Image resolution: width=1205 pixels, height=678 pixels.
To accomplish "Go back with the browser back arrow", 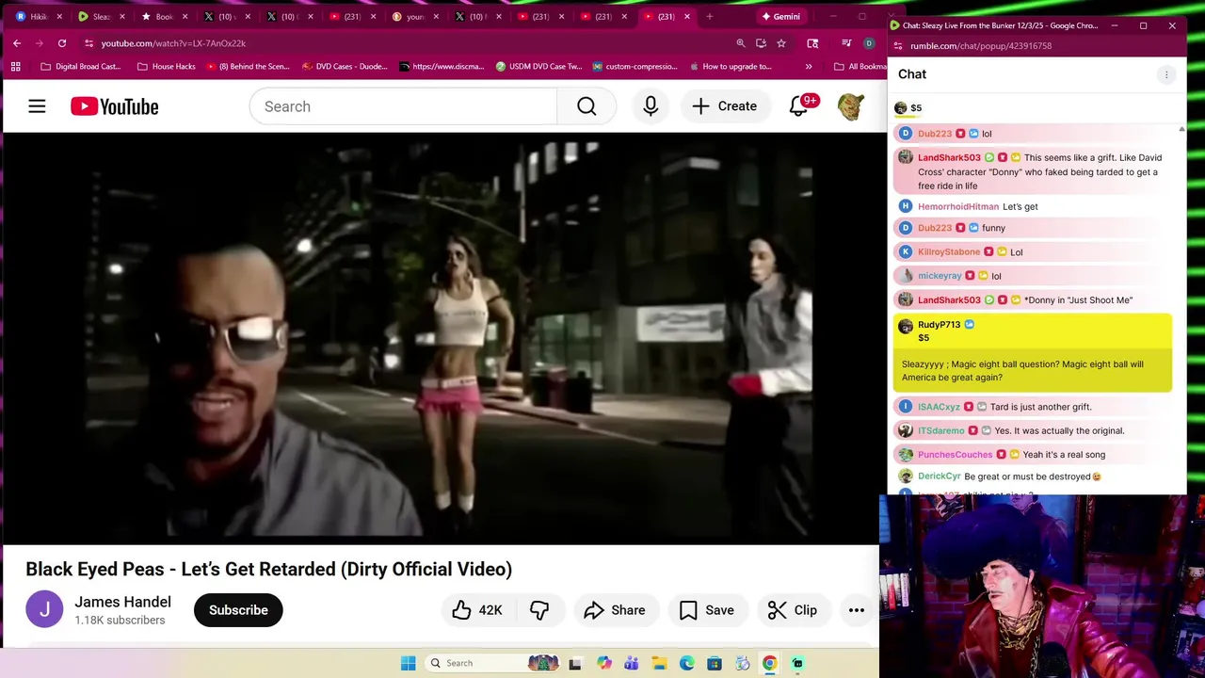I will click(17, 43).
